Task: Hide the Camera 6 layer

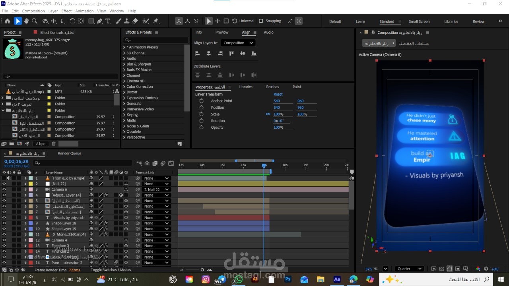Action: 4,189
